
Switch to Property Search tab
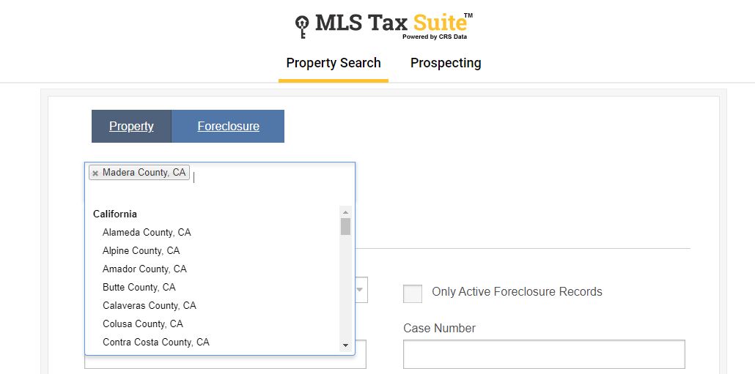point(334,63)
